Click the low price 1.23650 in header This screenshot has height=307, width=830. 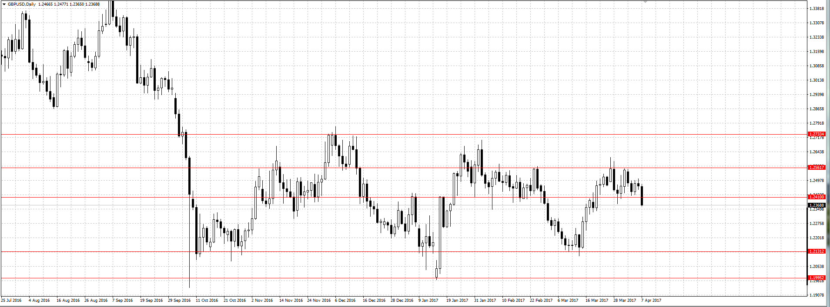click(x=77, y=4)
